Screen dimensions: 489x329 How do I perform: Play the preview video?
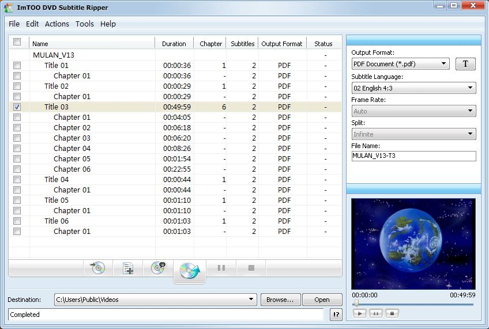(x=360, y=313)
